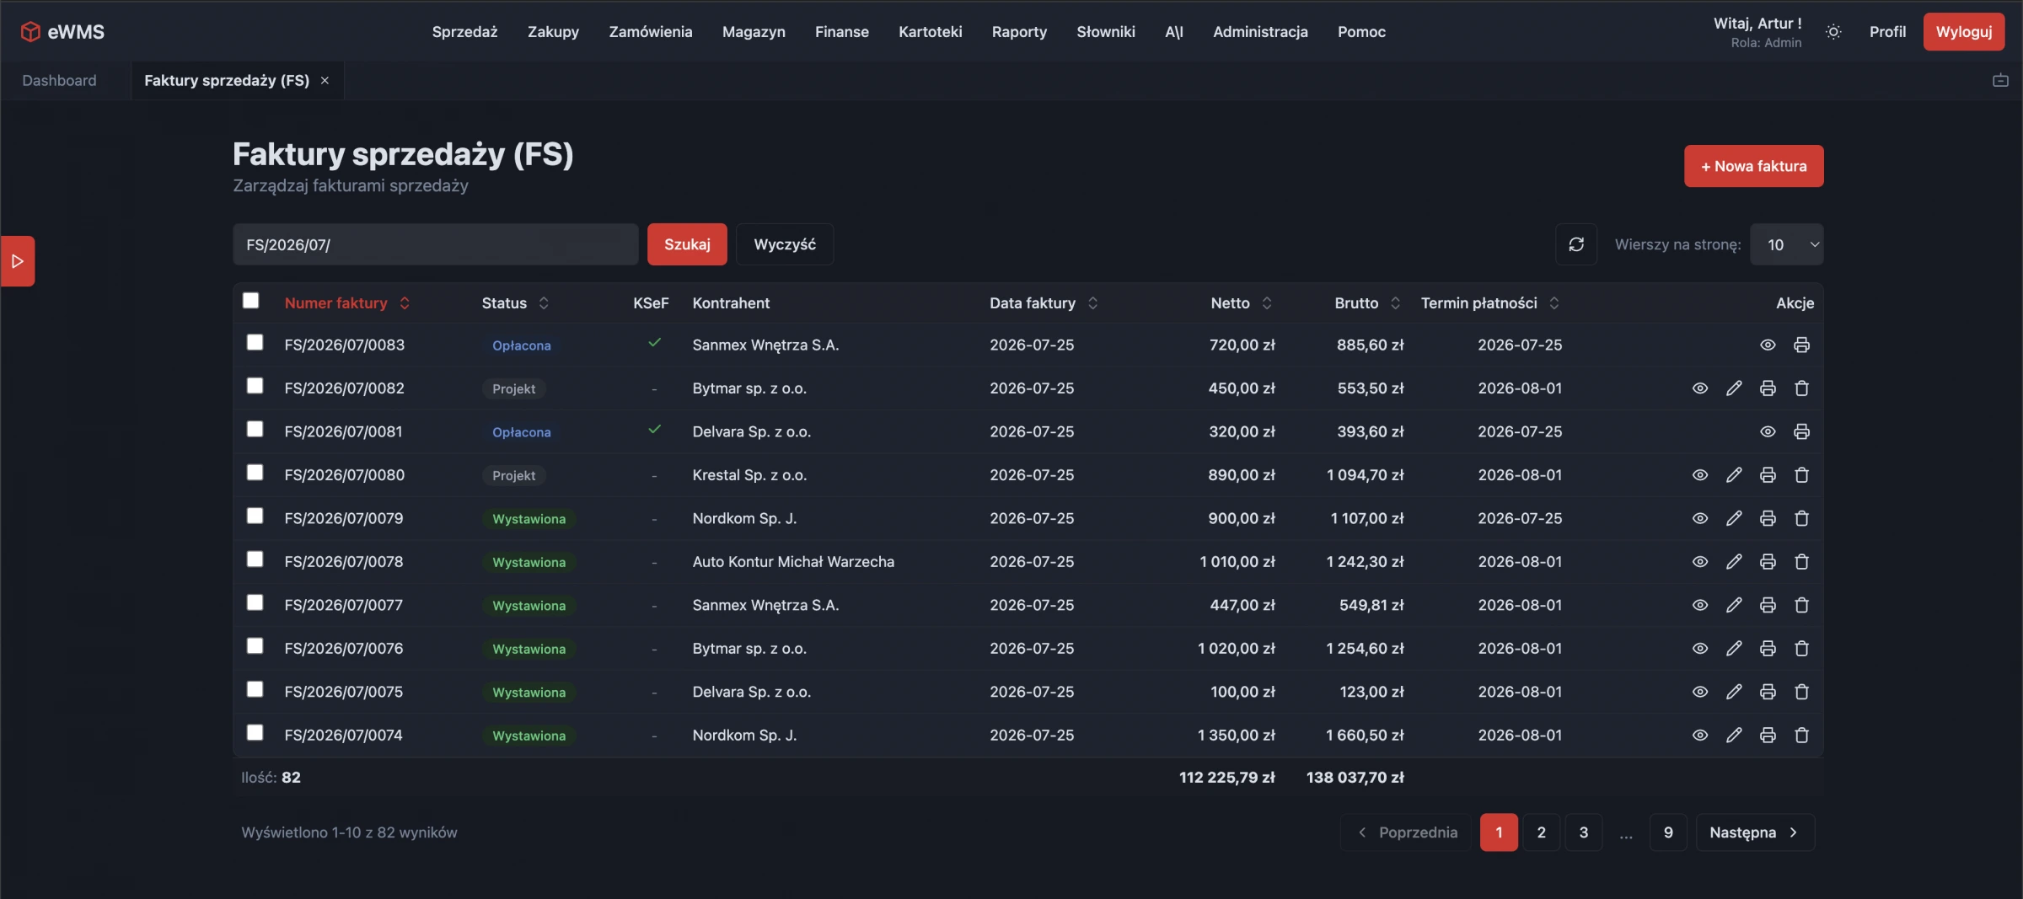Check the box for invoice FS/2026/07/0081
The width and height of the screenshot is (2023, 899).
click(x=255, y=430)
